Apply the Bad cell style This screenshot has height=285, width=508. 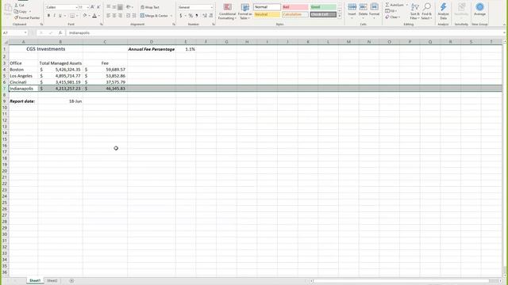point(294,7)
